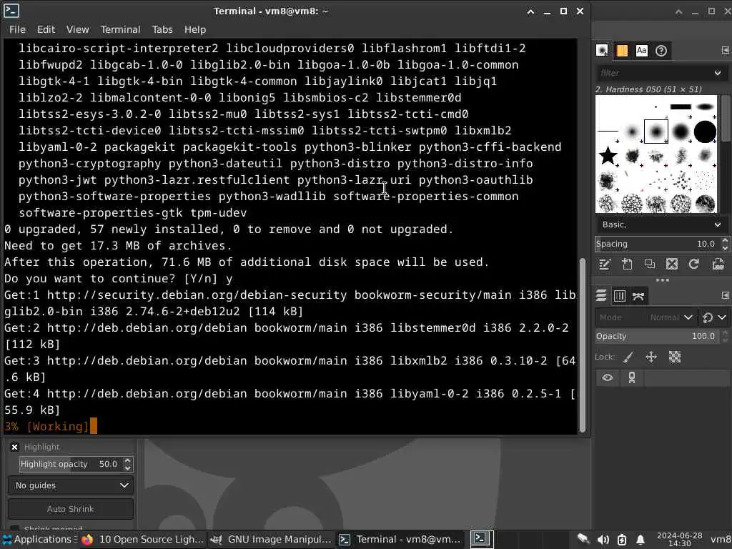Open the Terminal menu

(x=120, y=29)
